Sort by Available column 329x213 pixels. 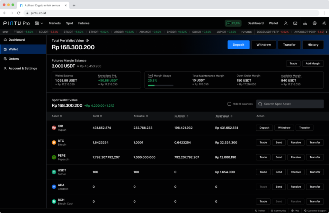(x=141, y=116)
